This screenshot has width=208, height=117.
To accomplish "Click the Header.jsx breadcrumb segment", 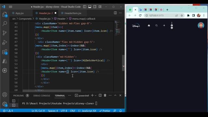I will 45,19.
